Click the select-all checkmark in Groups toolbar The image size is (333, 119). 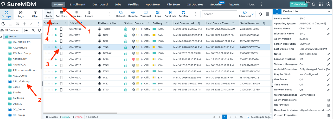(3, 24)
